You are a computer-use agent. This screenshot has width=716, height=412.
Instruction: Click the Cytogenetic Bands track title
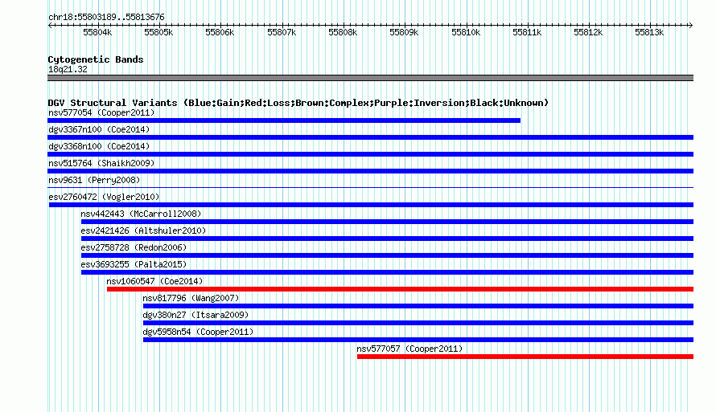click(x=96, y=59)
